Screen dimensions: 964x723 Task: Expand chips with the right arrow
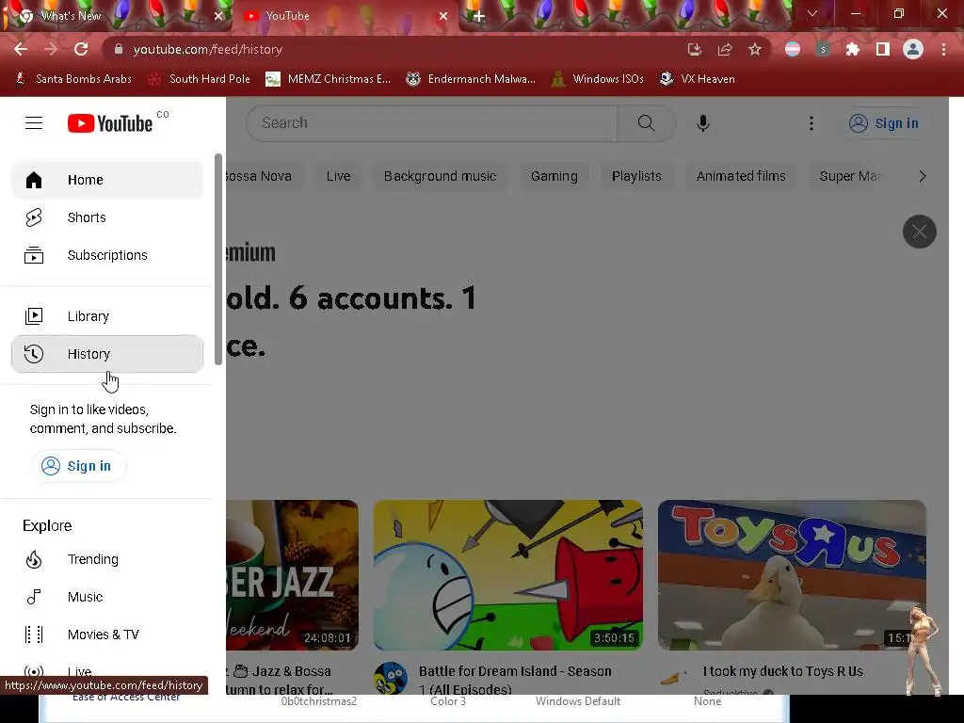(922, 176)
